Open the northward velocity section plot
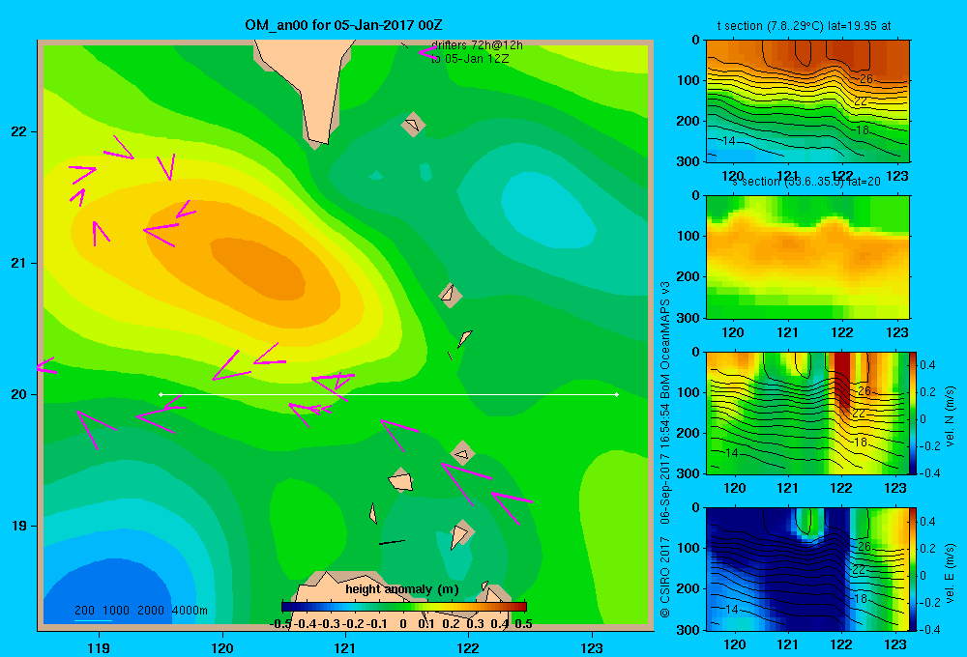967x657 pixels. pos(807,413)
